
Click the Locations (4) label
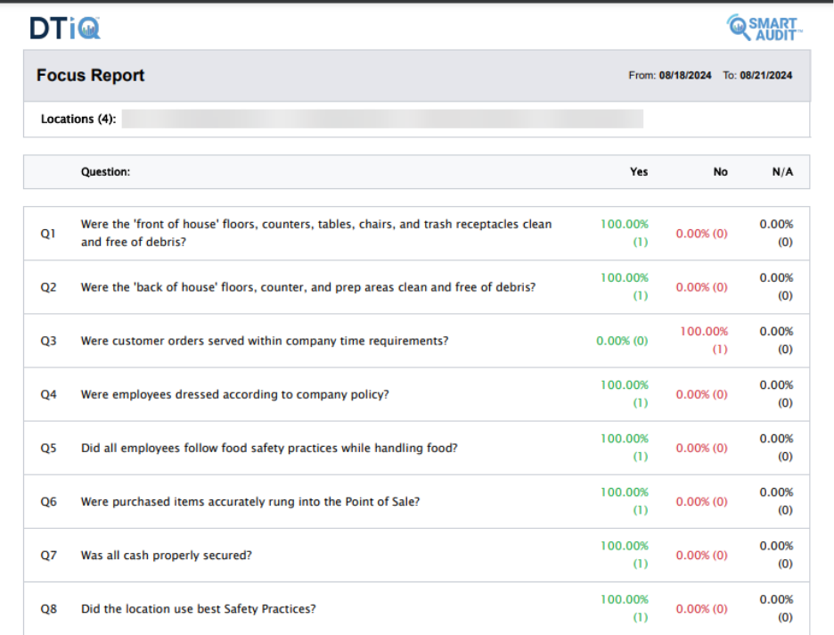(x=78, y=119)
